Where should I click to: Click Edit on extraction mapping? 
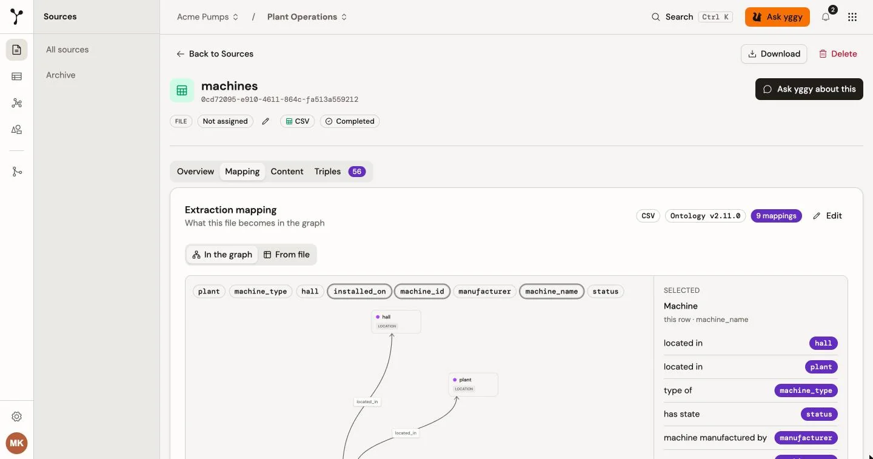coord(828,216)
